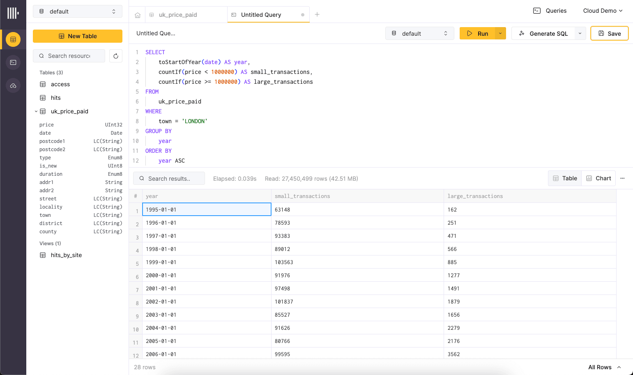Go to the home tab icon
This screenshot has width=633, height=375.
pyautogui.click(x=138, y=15)
